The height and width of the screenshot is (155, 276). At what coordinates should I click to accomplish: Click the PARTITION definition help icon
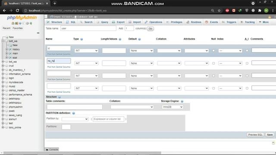tap(74, 113)
